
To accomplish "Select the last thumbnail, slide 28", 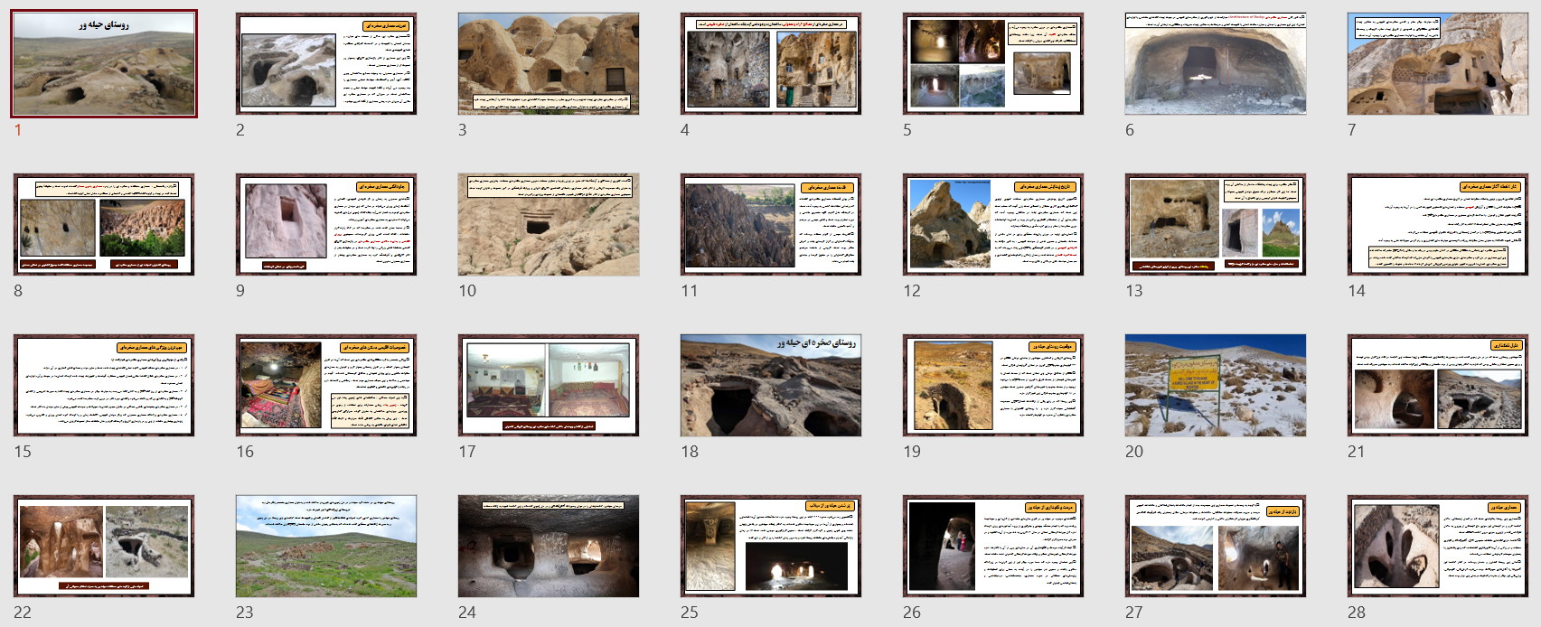I will pos(1438,547).
